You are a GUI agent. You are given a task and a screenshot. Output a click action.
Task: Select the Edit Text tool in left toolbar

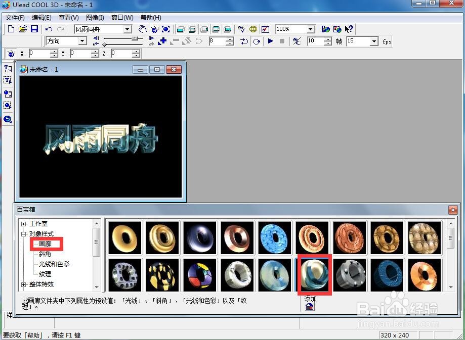[x=8, y=80]
